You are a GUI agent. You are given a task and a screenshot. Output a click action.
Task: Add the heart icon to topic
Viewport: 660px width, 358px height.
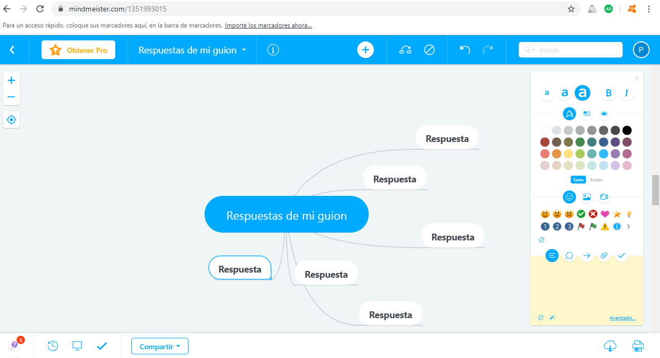[605, 213]
